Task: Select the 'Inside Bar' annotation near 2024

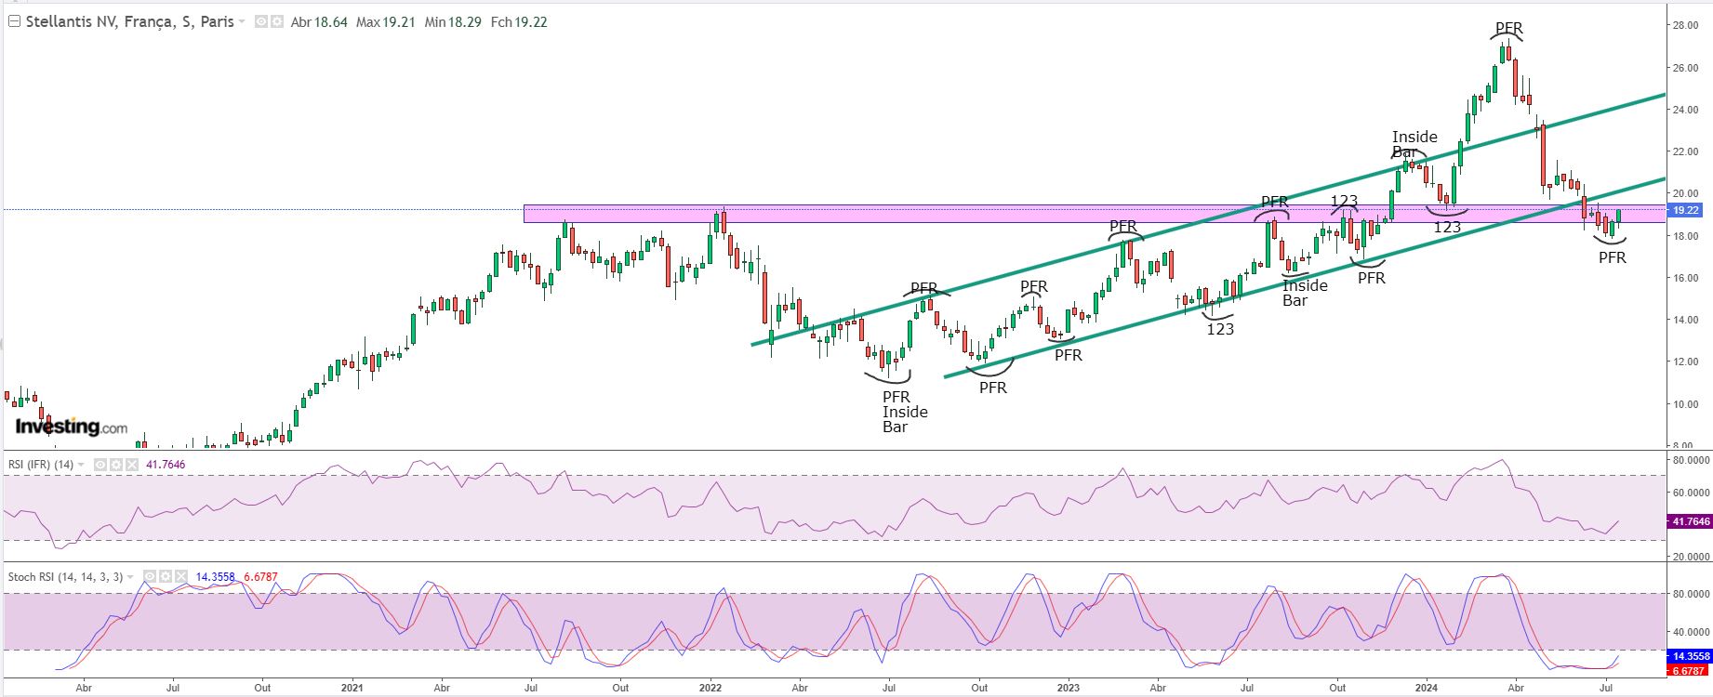Action: 1414,144
